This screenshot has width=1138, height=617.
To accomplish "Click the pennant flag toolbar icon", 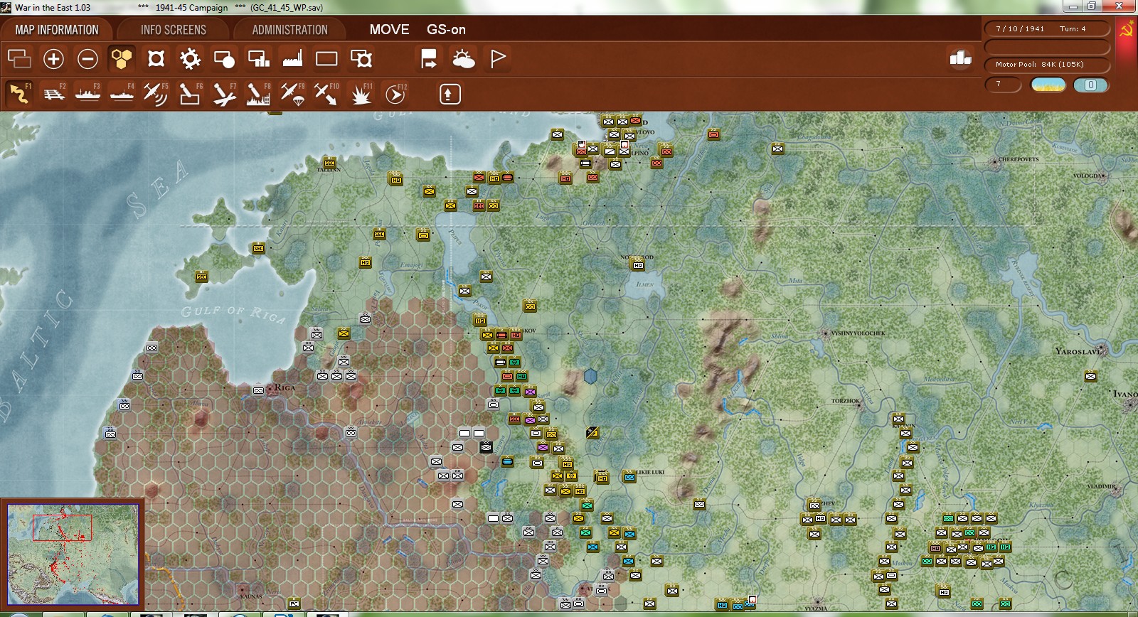I will [498, 59].
